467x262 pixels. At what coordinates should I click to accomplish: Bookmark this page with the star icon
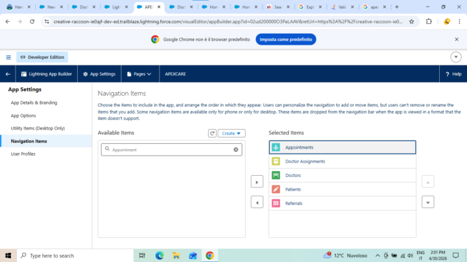point(412,21)
